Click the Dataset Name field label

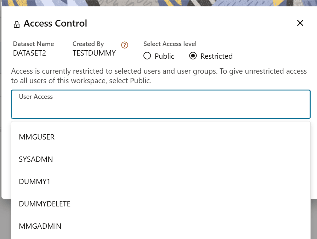(33, 44)
